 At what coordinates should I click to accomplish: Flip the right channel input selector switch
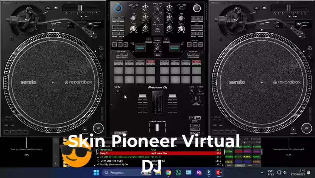(181, 9)
